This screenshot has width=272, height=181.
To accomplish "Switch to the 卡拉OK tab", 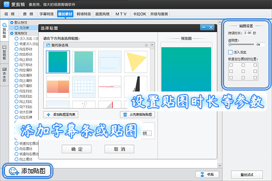I will point(139,14).
